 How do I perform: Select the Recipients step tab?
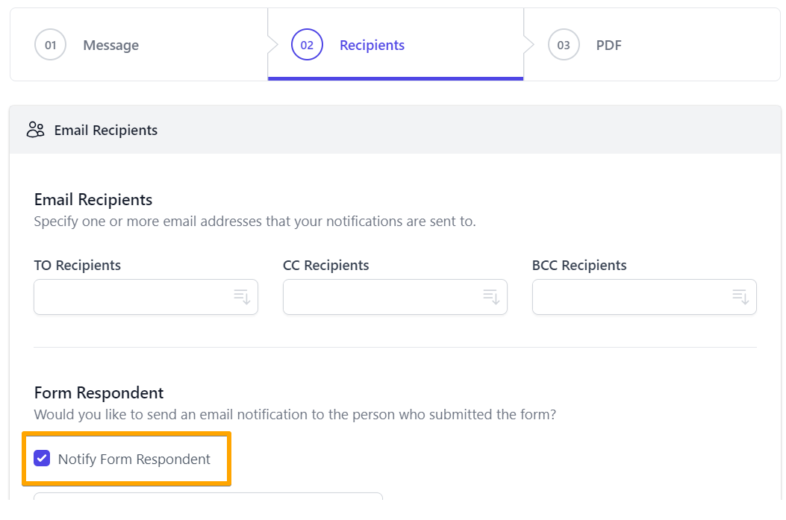pos(372,46)
